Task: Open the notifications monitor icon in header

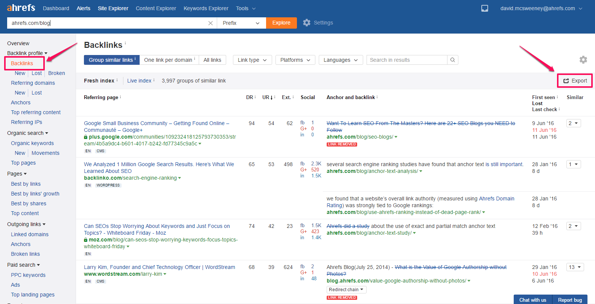Action: [485, 8]
